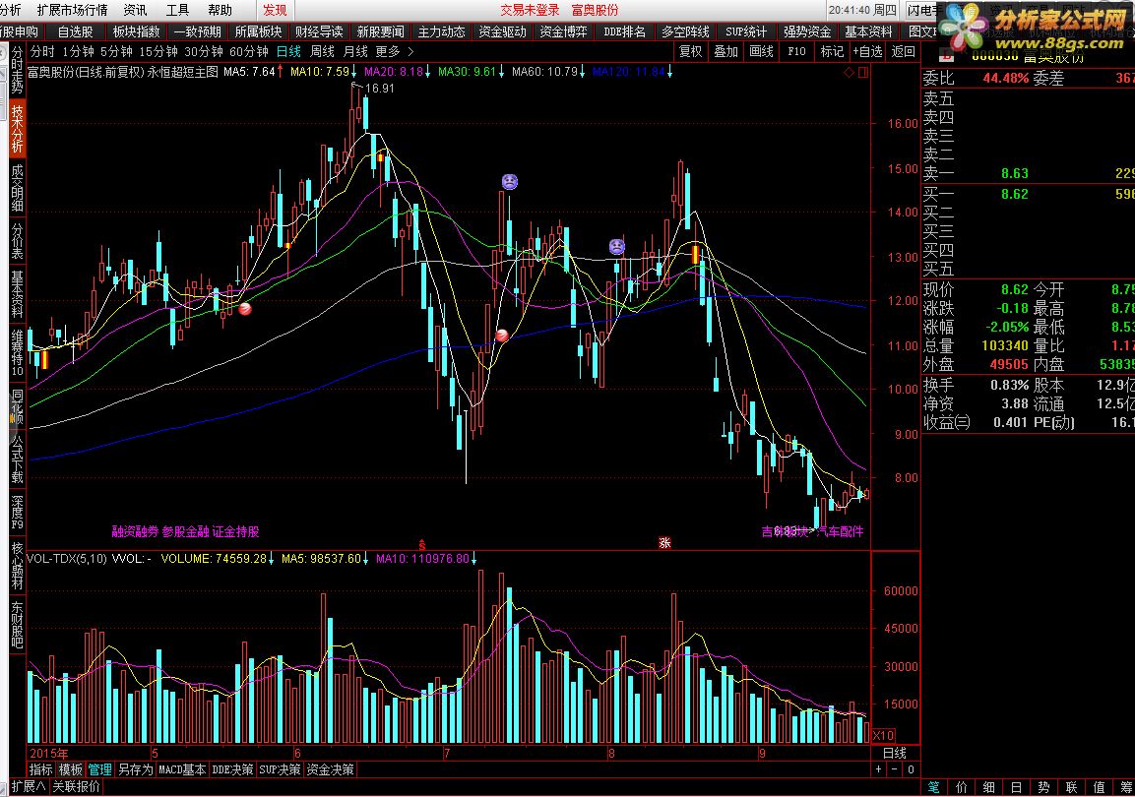Open the 深度F9 sidebar tab

(x=18, y=512)
